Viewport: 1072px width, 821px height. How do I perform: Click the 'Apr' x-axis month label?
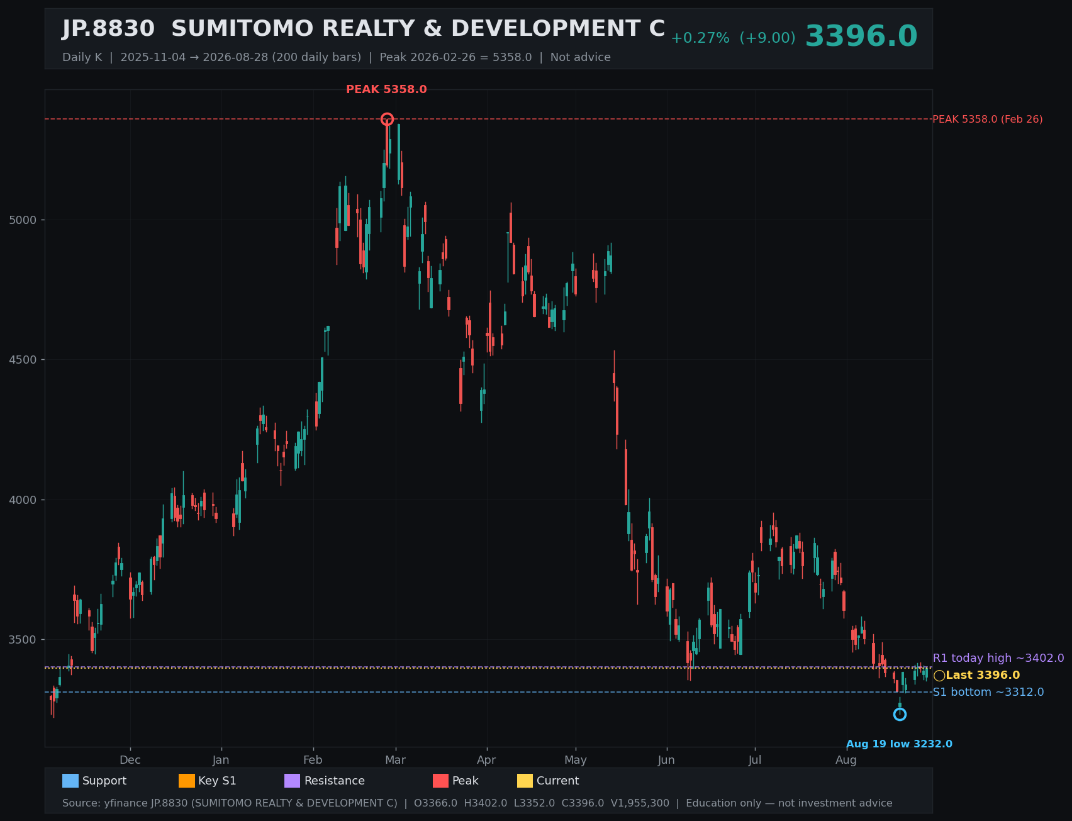pyautogui.click(x=486, y=760)
